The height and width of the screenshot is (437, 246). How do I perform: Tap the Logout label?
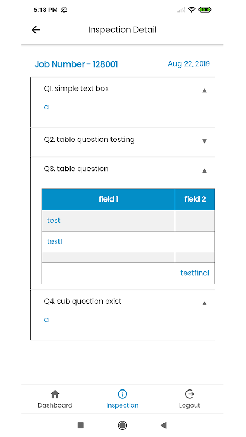click(x=190, y=405)
